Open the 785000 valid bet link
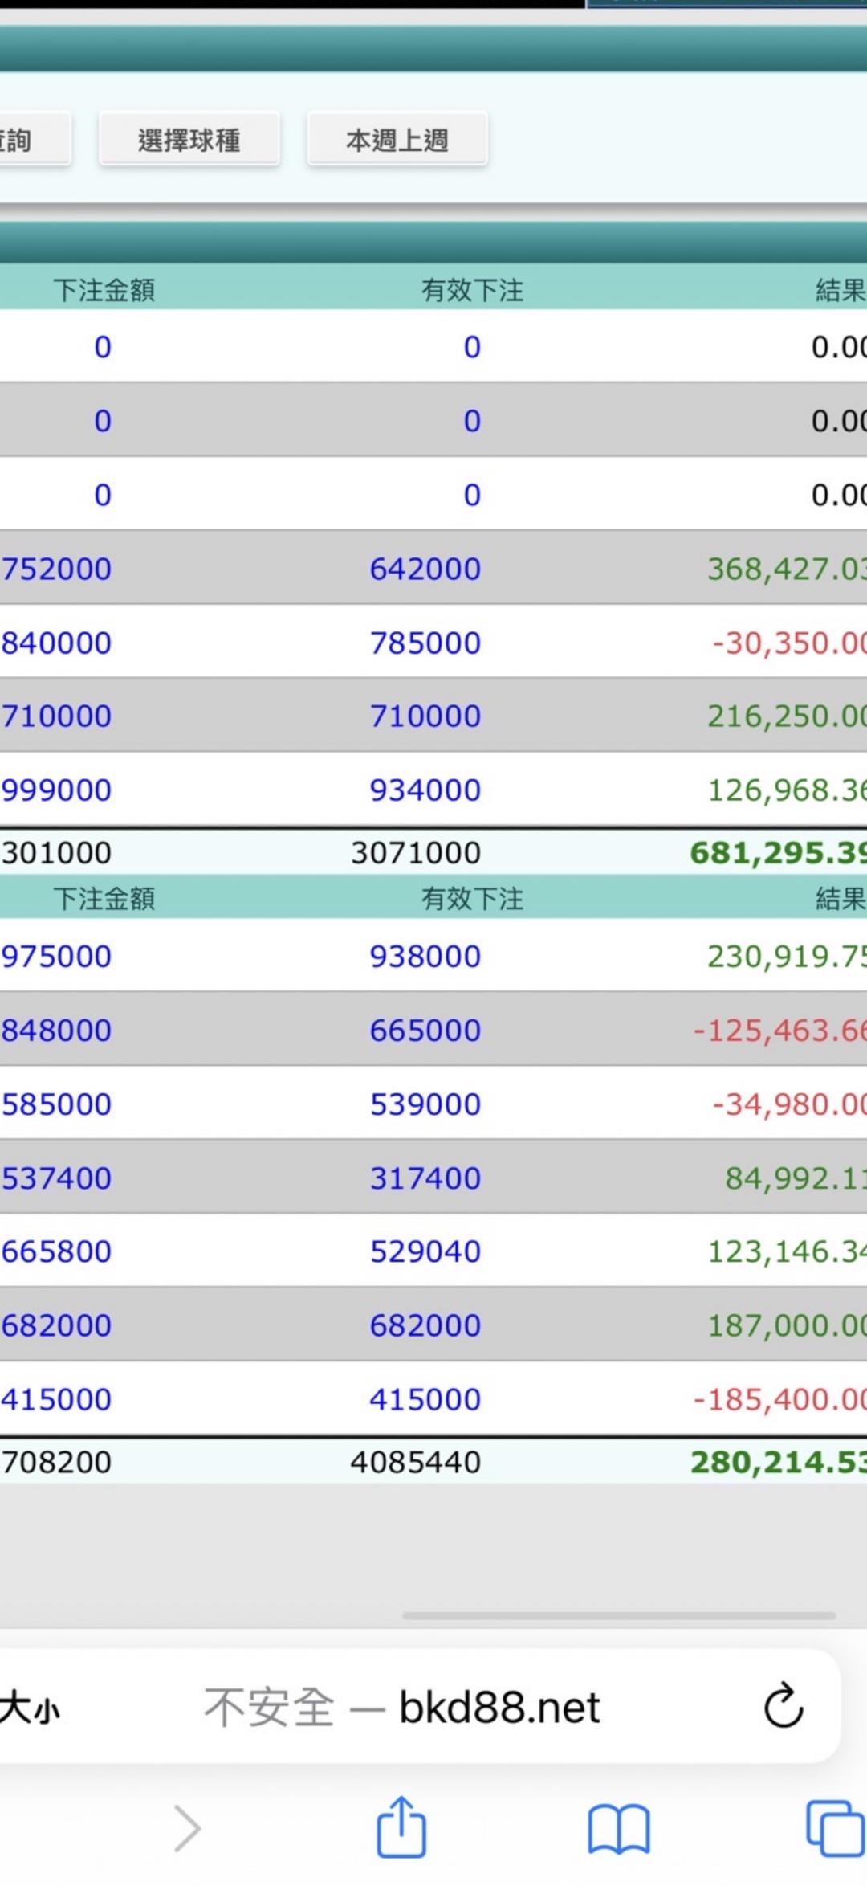 [425, 643]
